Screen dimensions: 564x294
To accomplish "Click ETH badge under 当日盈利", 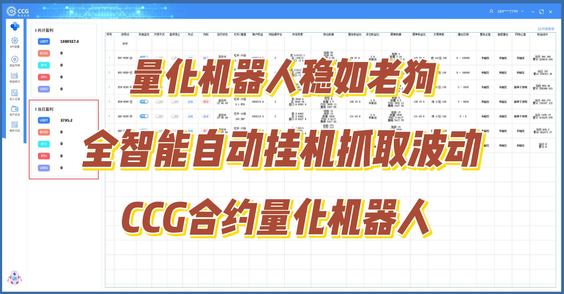I will click(44, 156).
